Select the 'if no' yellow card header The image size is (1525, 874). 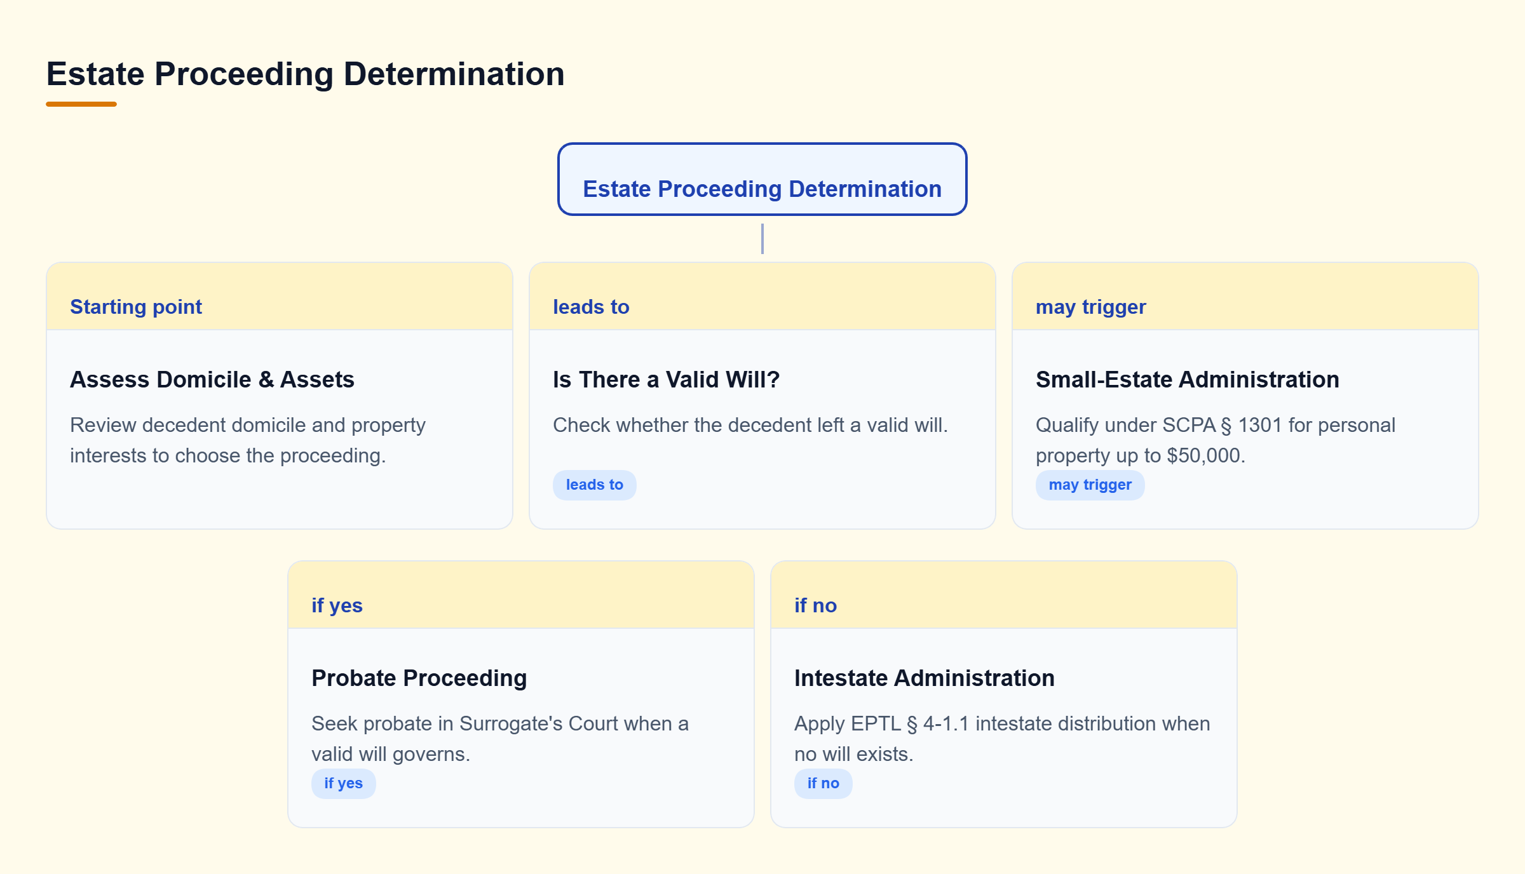(1004, 595)
